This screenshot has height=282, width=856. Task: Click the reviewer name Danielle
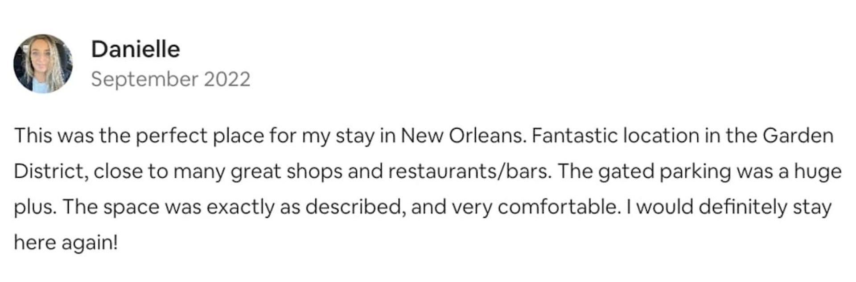(x=136, y=49)
